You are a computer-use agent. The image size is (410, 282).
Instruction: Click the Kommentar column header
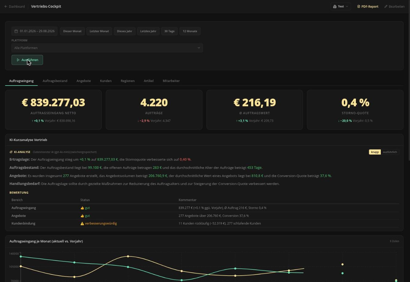point(187,200)
